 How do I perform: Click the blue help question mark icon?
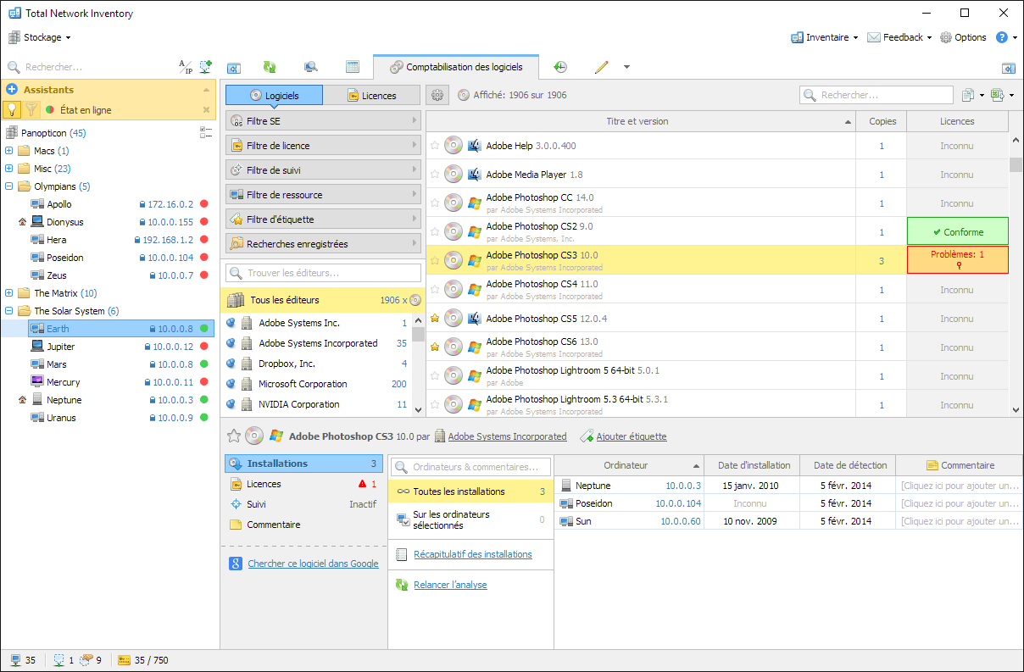coord(1001,37)
